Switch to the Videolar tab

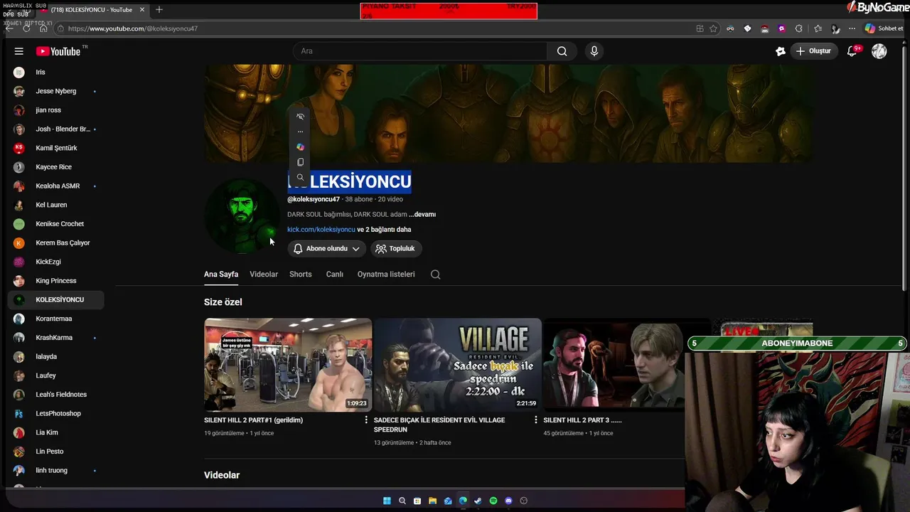point(264,274)
